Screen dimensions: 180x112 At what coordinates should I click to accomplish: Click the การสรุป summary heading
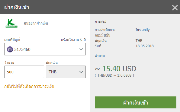tap(101, 22)
